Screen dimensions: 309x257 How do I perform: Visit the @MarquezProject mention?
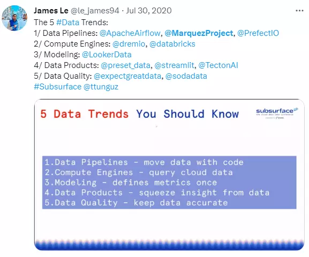click(x=199, y=33)
